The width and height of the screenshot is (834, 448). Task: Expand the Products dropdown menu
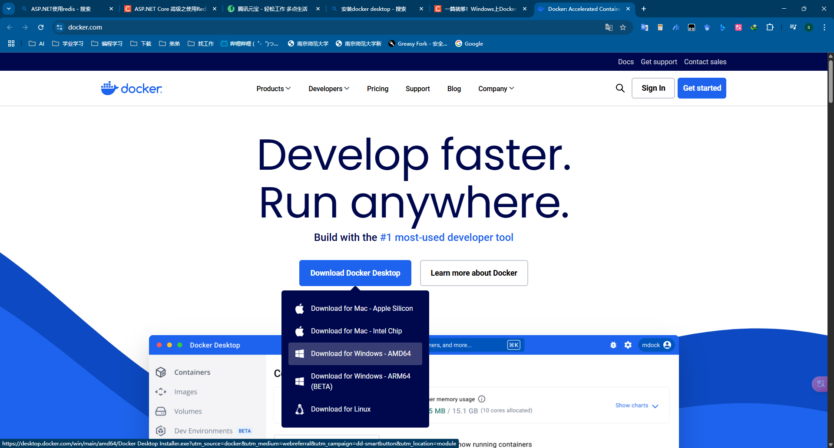click(x=273, y=89)
